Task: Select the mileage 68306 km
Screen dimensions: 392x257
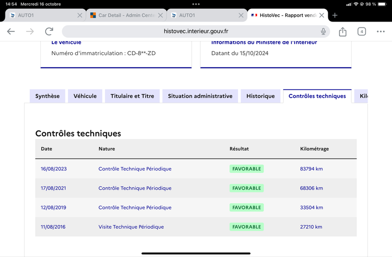Action: click(312, 188)
